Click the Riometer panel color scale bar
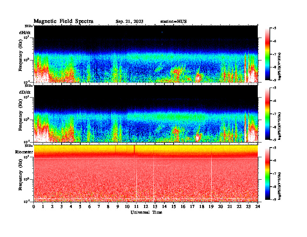 pyautogui.click(x=267, y=173)
